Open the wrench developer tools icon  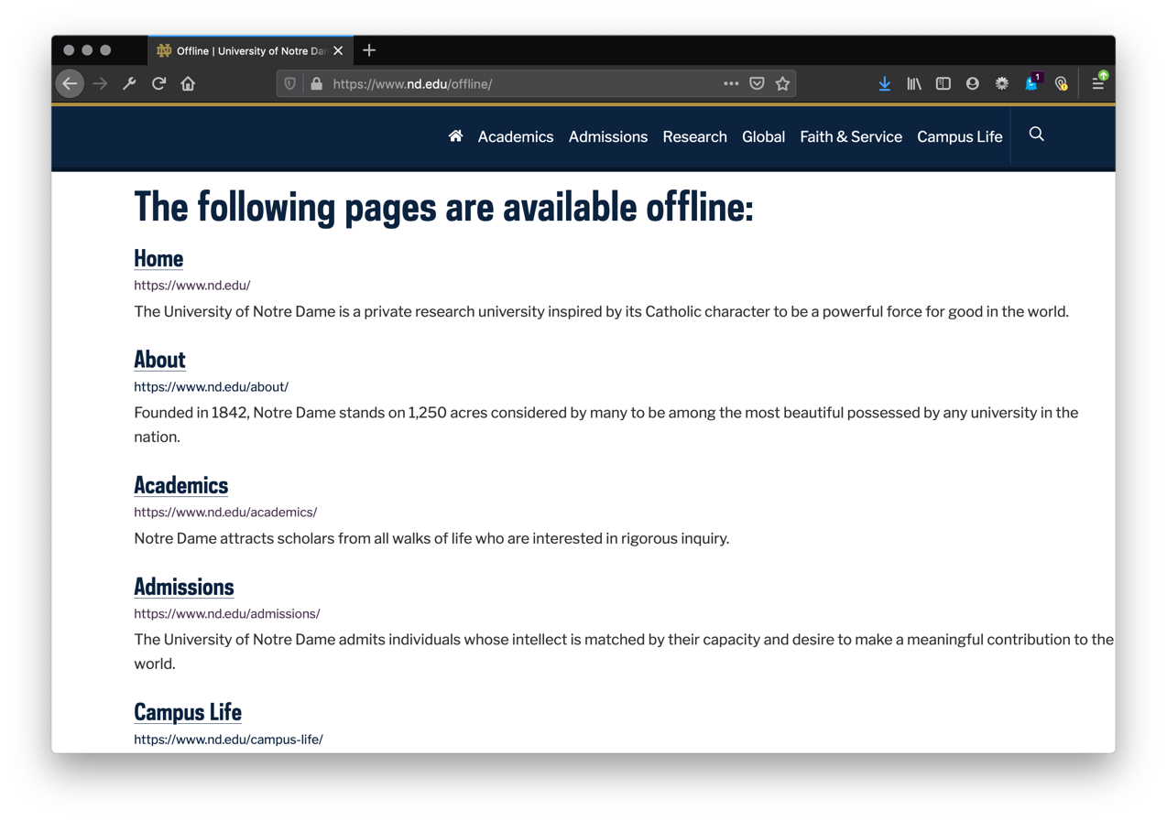(x=129, y=83)
